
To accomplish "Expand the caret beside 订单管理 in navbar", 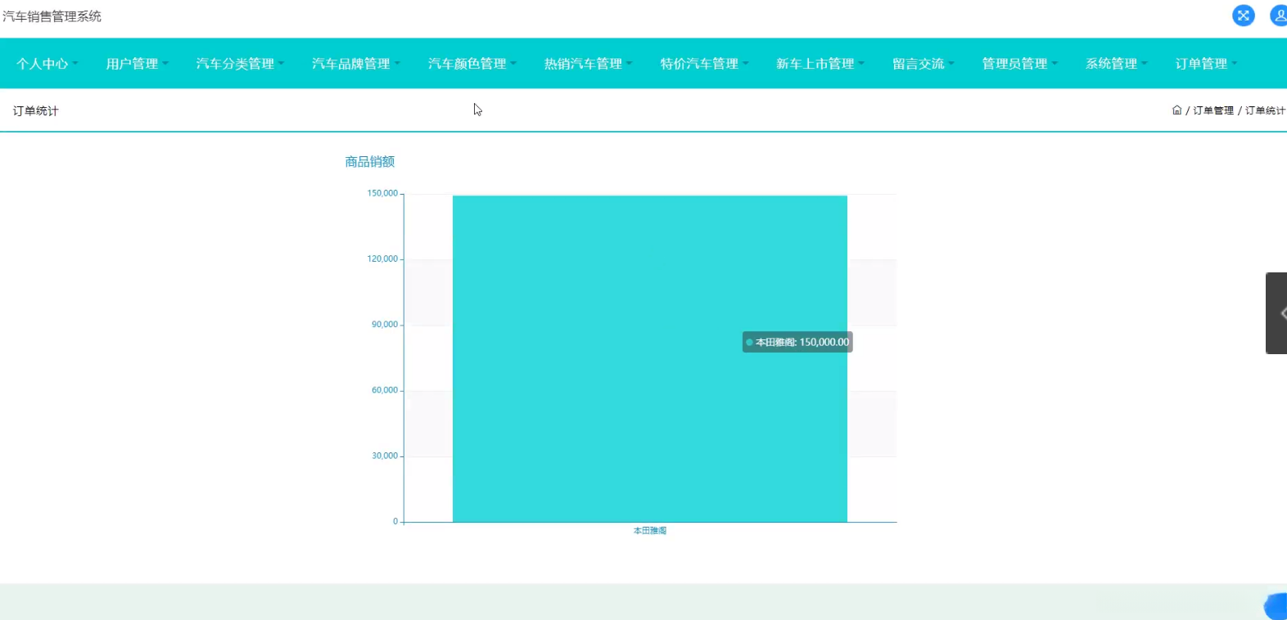I will coord(1235,63).
